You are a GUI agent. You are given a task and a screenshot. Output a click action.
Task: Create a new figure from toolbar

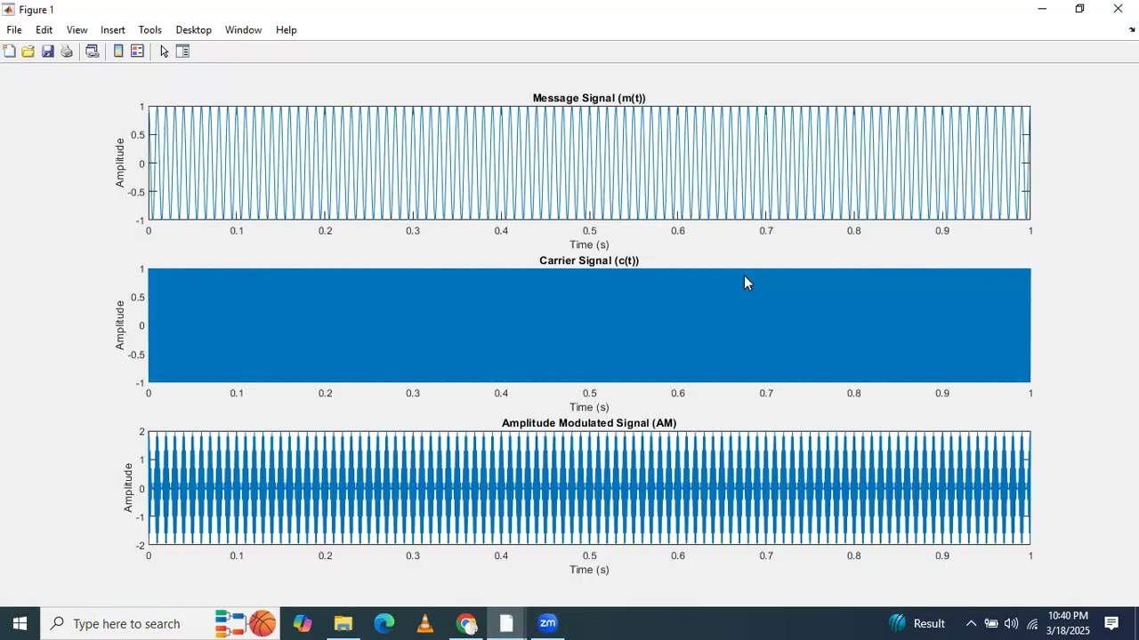pyautogui.click(x=9, y=52)
